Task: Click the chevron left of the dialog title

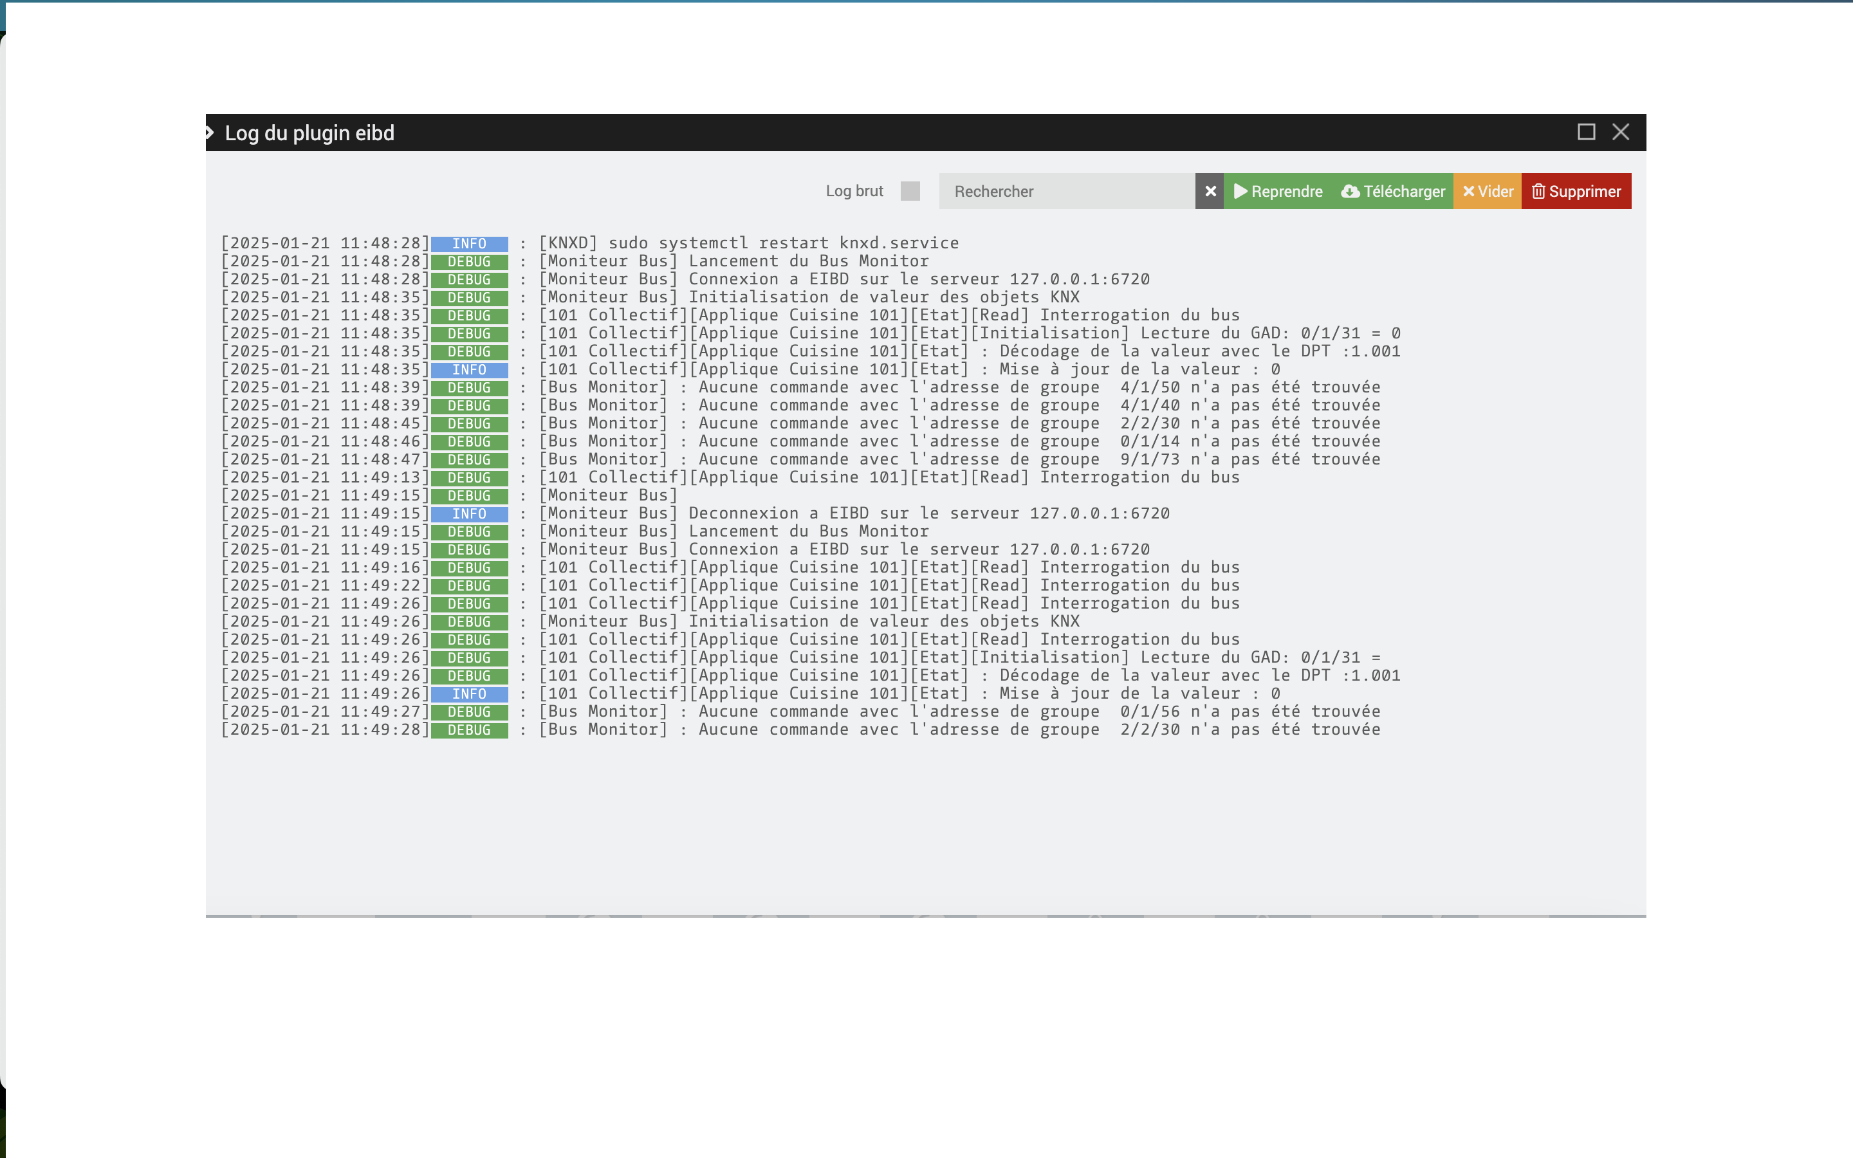Action: tap(210, 133)
